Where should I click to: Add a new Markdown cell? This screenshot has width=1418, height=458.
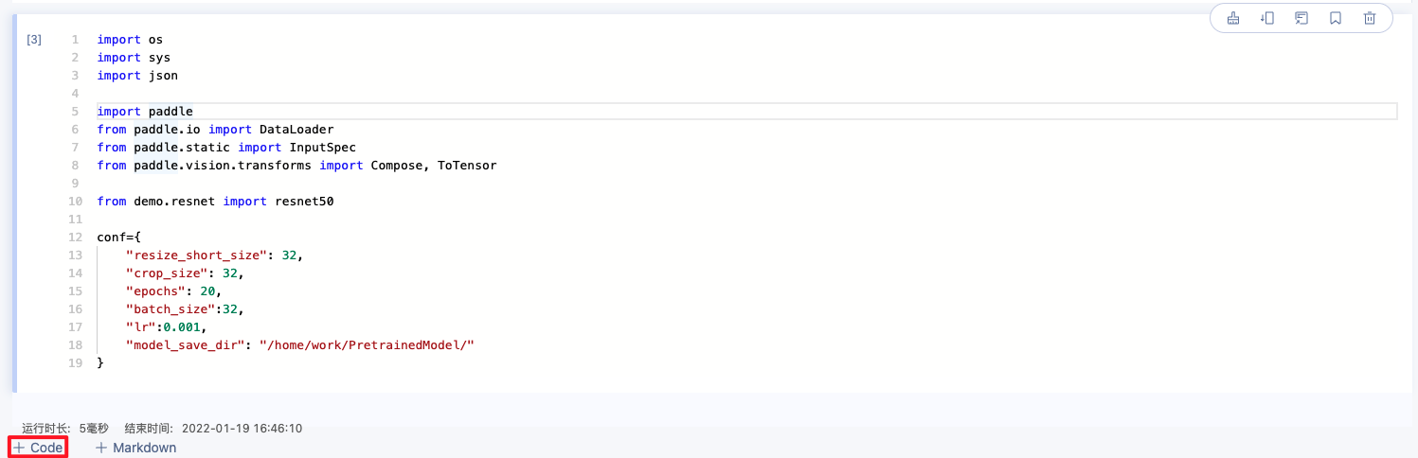click(136, 448)
